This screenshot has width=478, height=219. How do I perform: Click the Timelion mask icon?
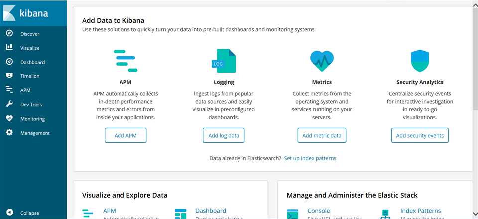pos(9,76)
